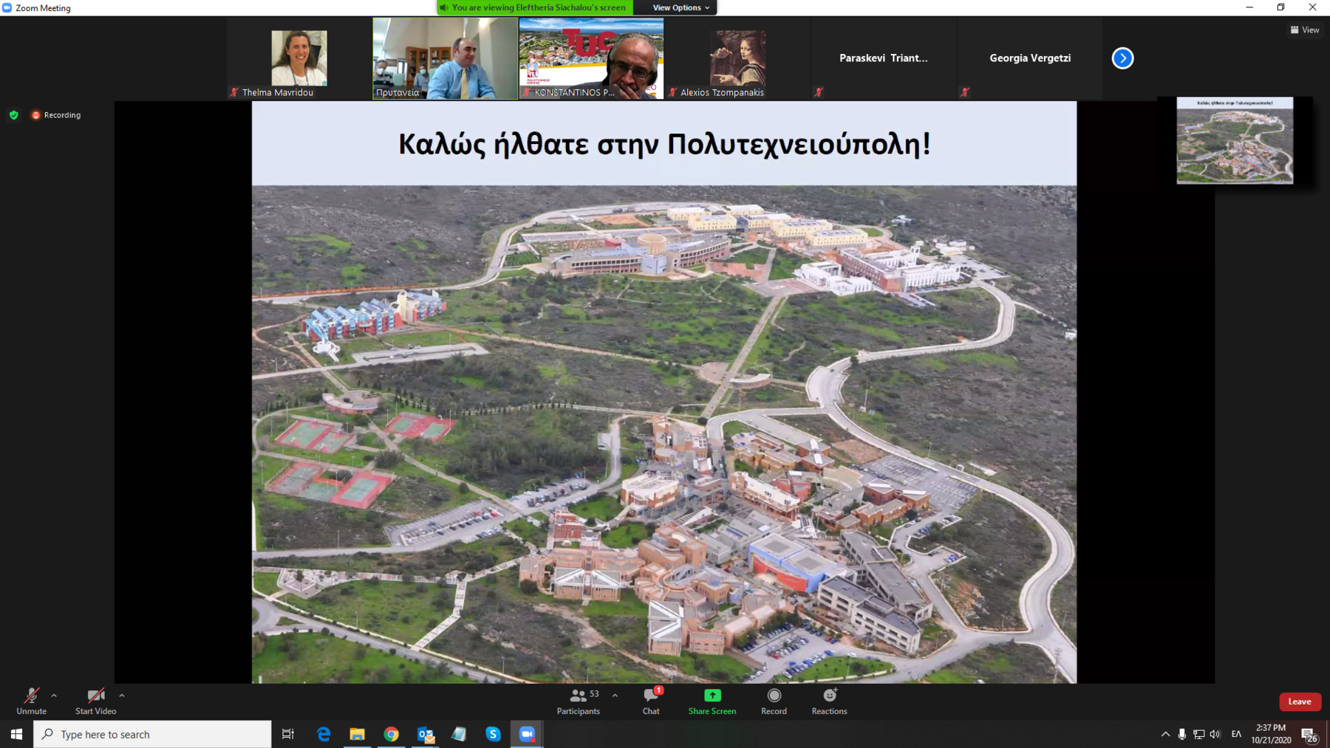
Task: Show next participants with blue arrow
Action: [x=1122, y=58]
